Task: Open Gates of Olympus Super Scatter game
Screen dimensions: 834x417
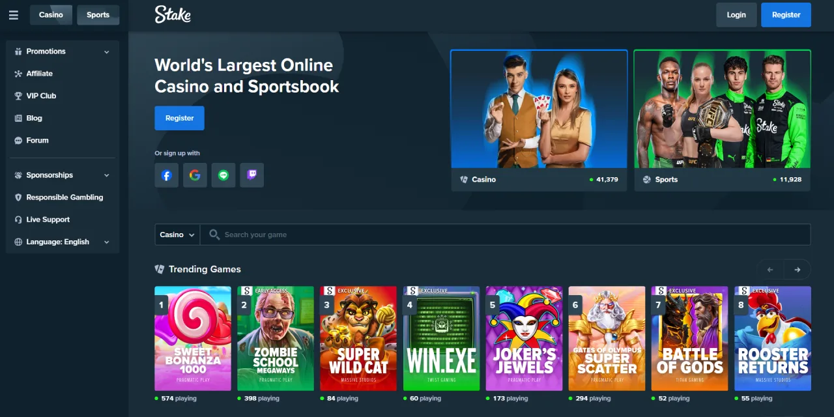Action: pos(607,339)
